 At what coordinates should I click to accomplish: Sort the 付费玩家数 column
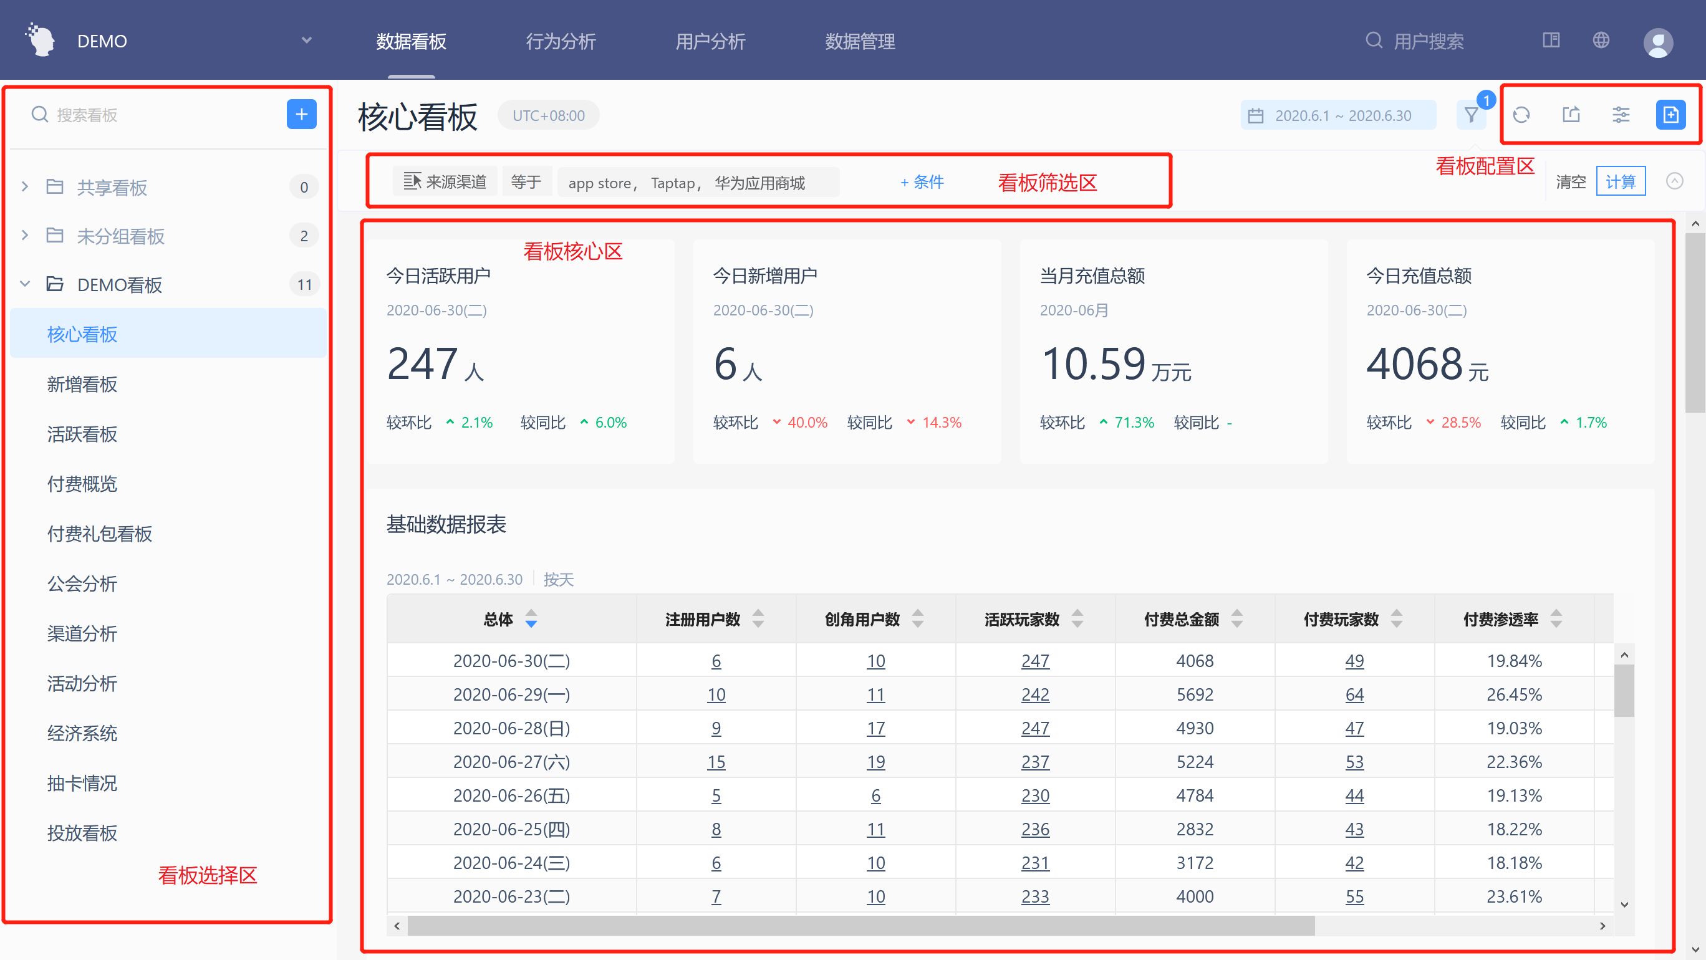point(1397,619)
